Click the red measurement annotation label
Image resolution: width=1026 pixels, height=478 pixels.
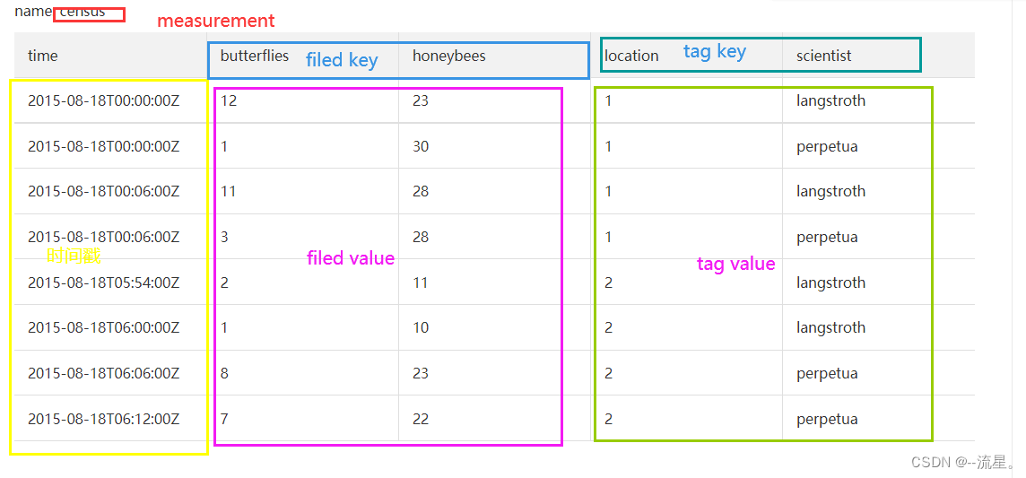pos(216,21)
